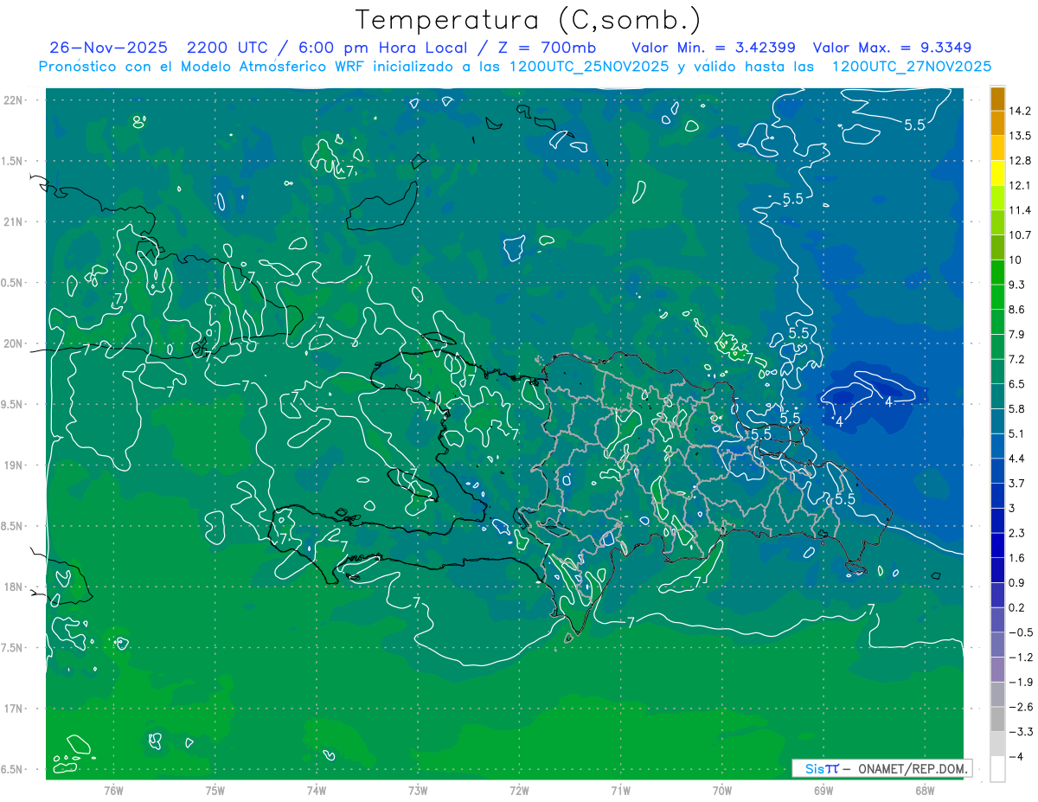Viewport: 1038px width, 802px height.
Task: Click the "6.5N" latitude label
Action: point(13,770)
